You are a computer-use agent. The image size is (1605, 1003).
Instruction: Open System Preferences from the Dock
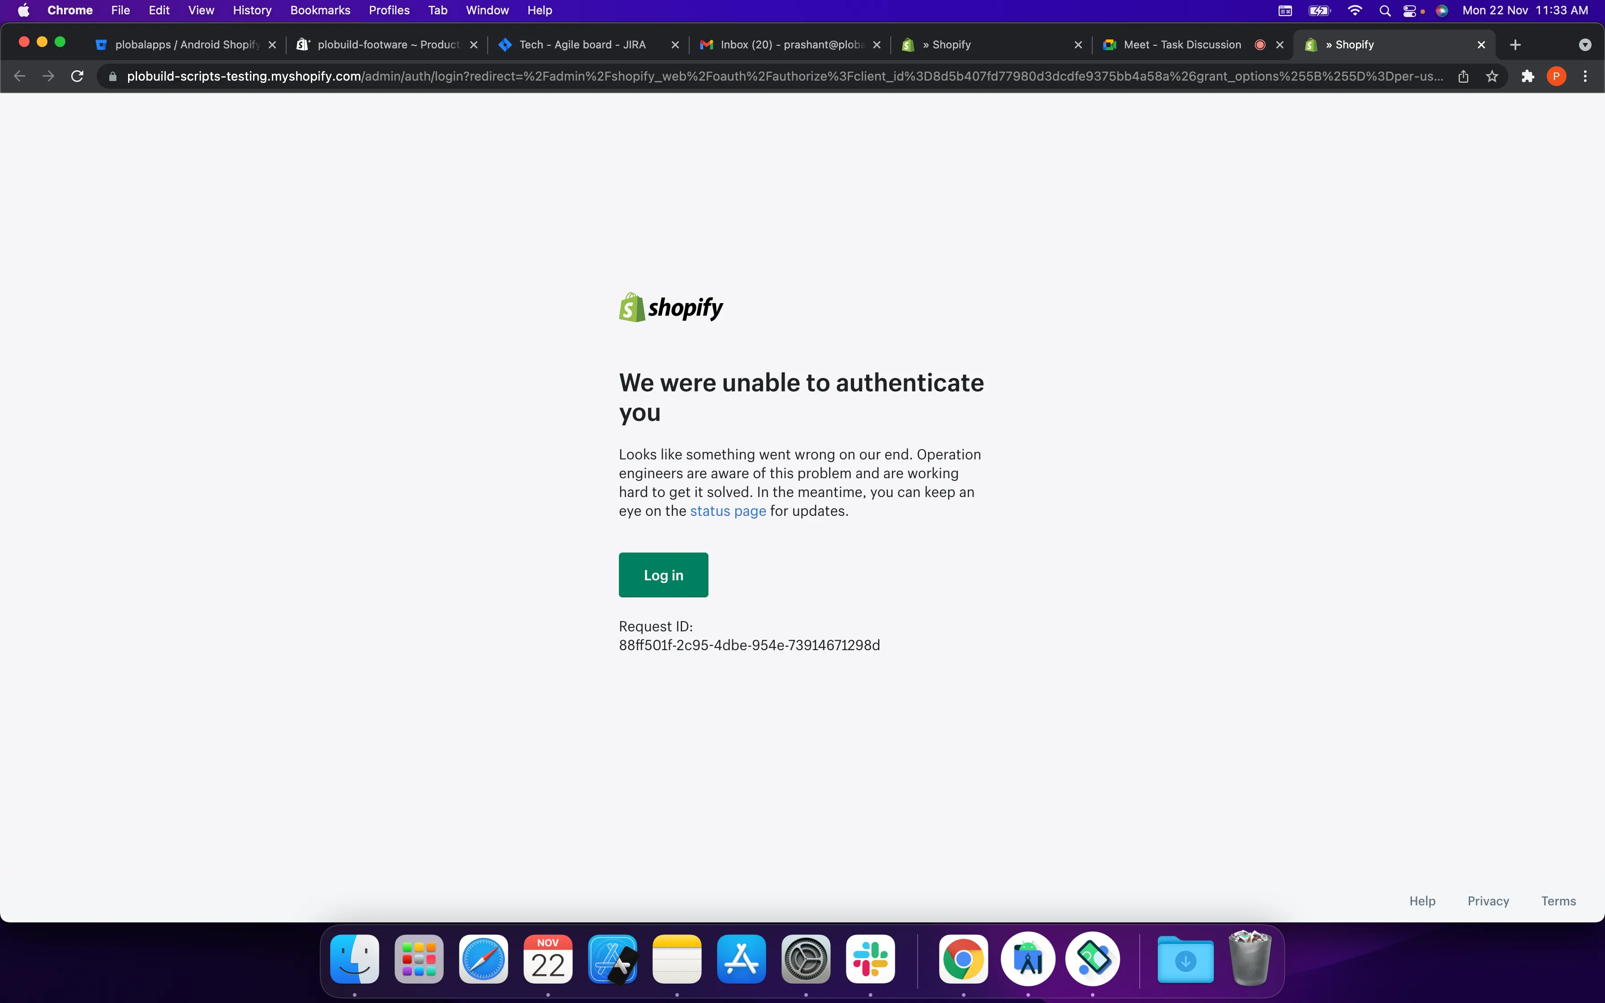coord(806,959)
